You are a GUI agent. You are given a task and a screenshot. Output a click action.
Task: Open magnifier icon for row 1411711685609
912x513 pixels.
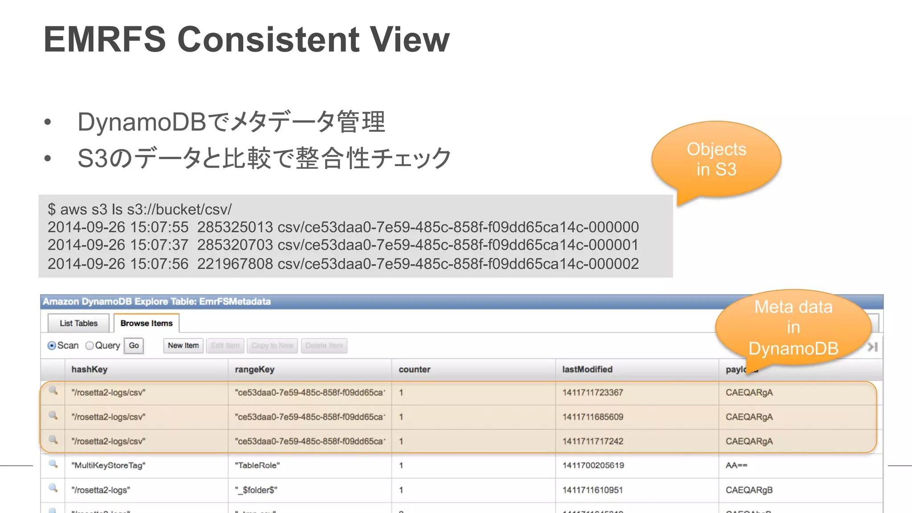pyautogui.click(x=53, y=415)
